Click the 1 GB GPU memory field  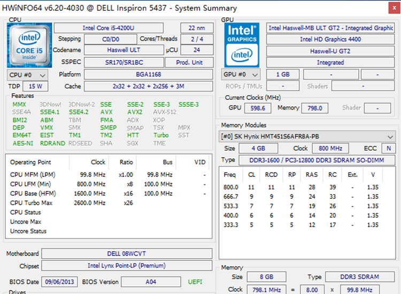(x=283, y=74)
